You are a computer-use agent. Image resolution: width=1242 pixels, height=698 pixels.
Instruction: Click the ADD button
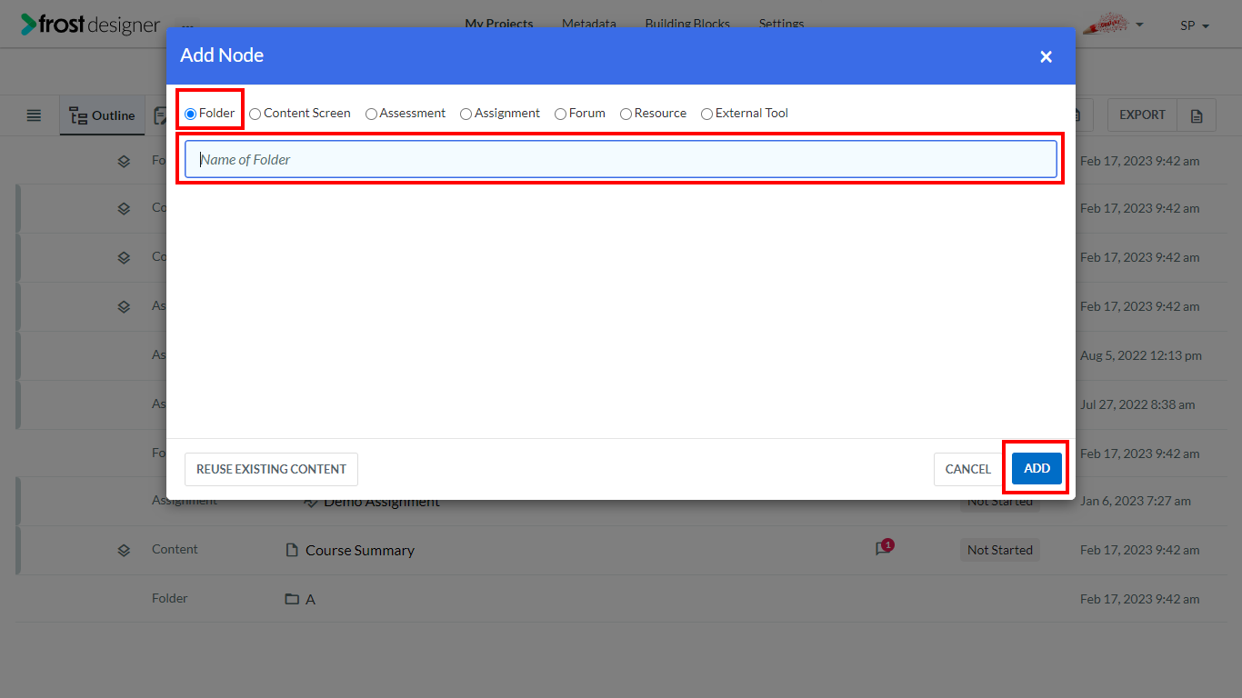tap(1037, 469)
